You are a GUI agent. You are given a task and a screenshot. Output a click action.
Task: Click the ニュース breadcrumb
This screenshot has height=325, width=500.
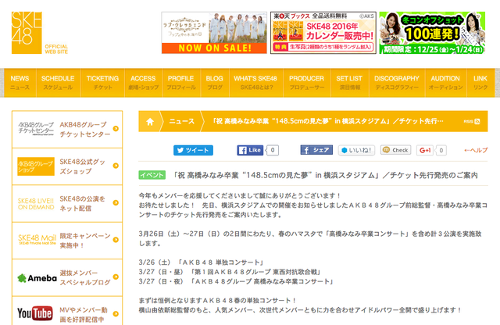(182, 122)
